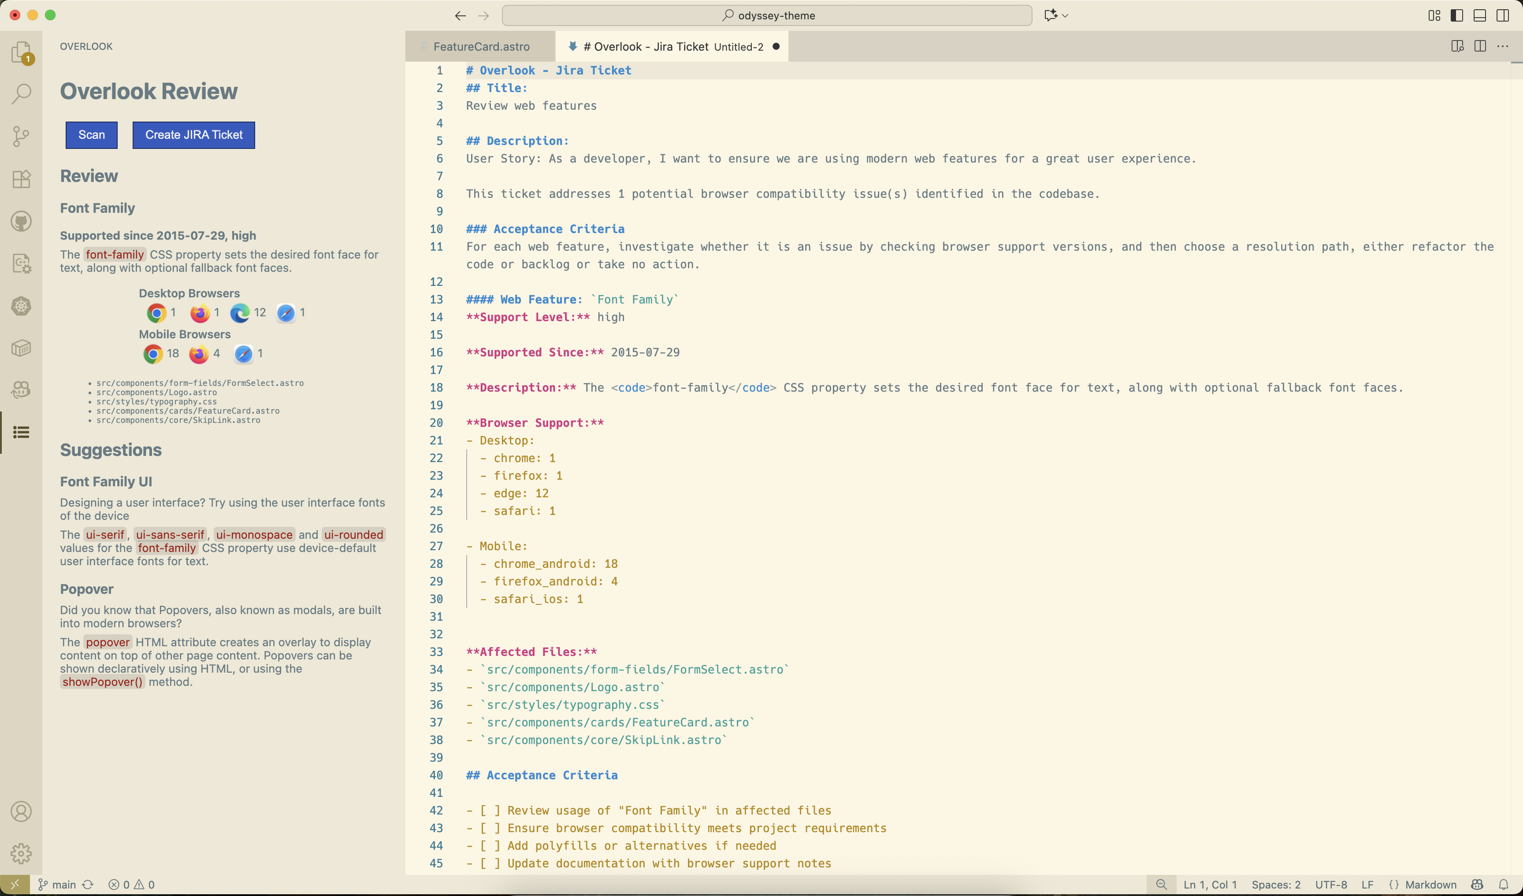1523x896 pixels.
Task: Open the Source Control view
Action: [21, 136]
